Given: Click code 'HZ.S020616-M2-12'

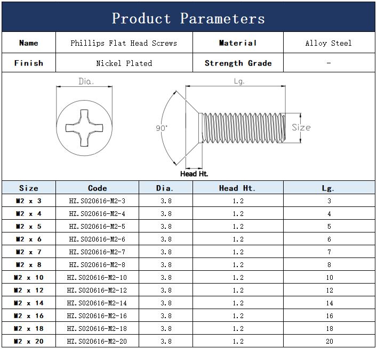Looking at the screenshot, I should [97, 290].
